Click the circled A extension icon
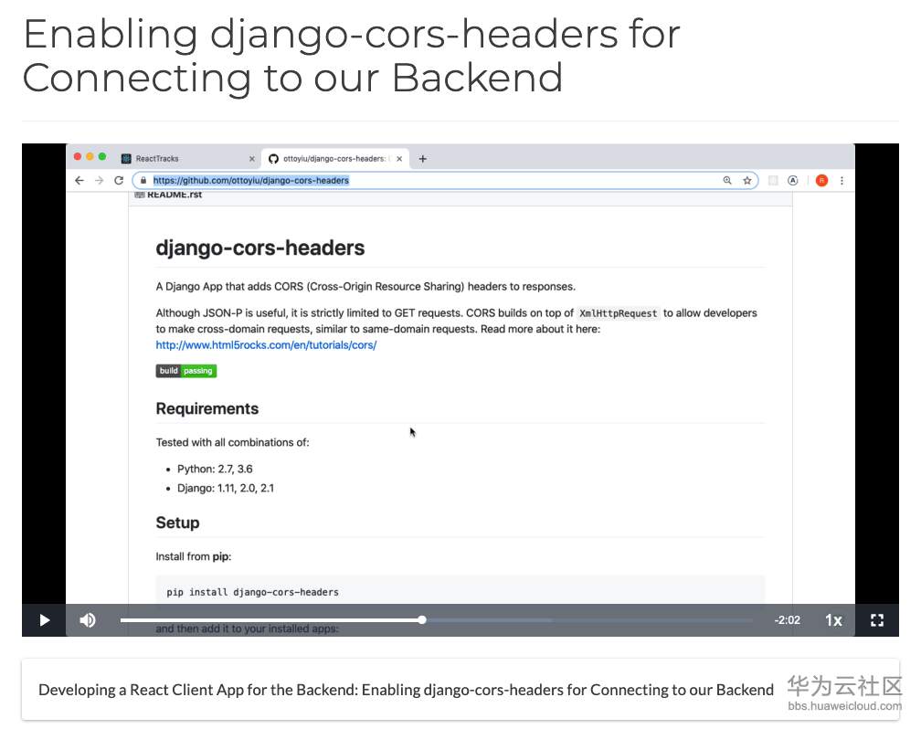921x729 pixels. [x=792, y=180]
